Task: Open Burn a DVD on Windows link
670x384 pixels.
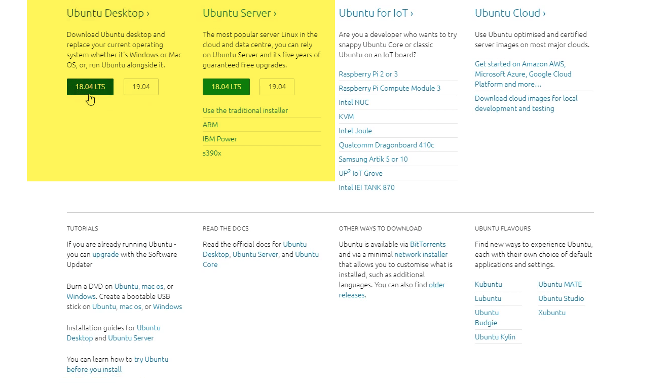Action: pyautogui.click(x=81, y=296)
